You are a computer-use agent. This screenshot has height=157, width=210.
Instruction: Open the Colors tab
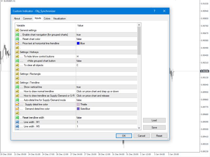pos(47,19)
